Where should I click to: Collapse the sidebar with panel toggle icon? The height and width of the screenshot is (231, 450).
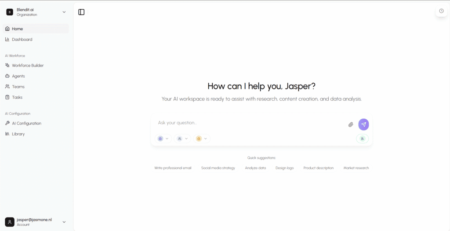[x=81, y=12]
